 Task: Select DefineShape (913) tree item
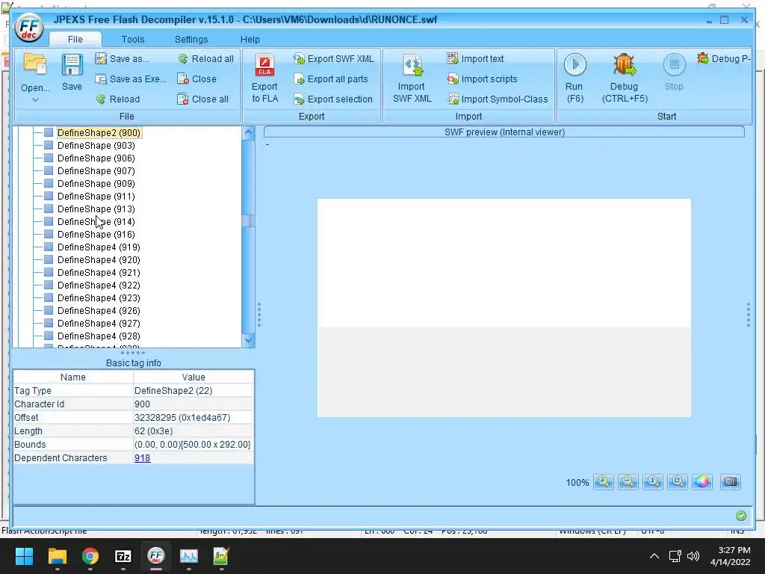(x=96, y=209)
